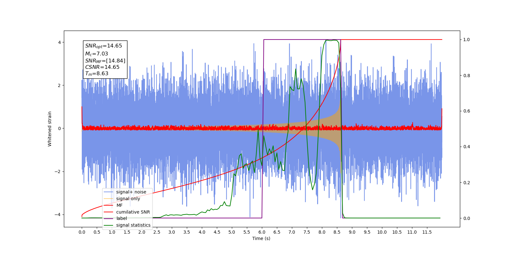Click the 'MF' legend label

click(x=119, y=205)
